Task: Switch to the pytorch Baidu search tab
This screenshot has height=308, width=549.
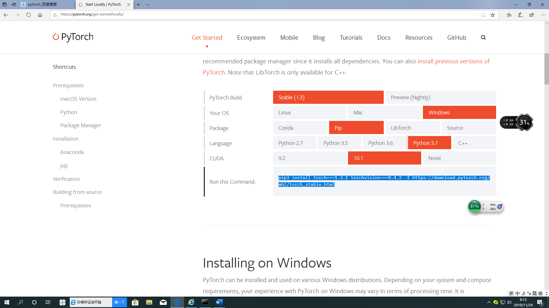Action: click(47, 5)
